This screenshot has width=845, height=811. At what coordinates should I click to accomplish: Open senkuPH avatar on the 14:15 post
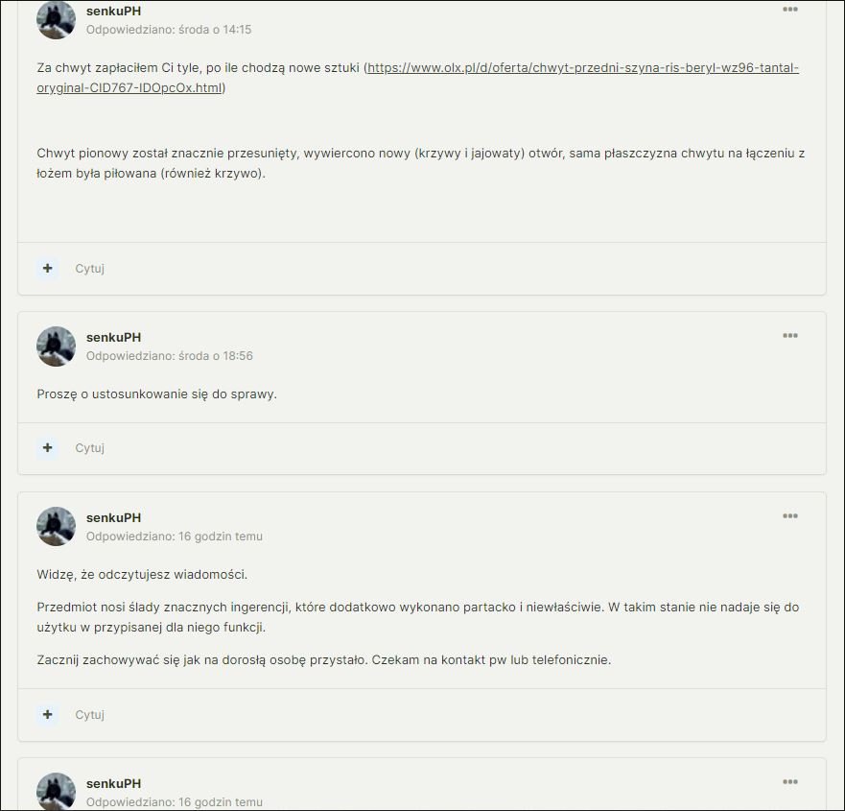pyautogui.click(x=56, y=20)
